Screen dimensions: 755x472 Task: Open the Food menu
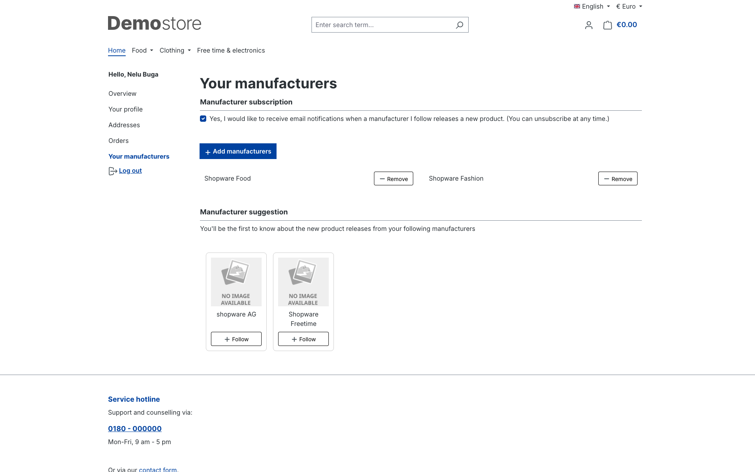[142, 50]
